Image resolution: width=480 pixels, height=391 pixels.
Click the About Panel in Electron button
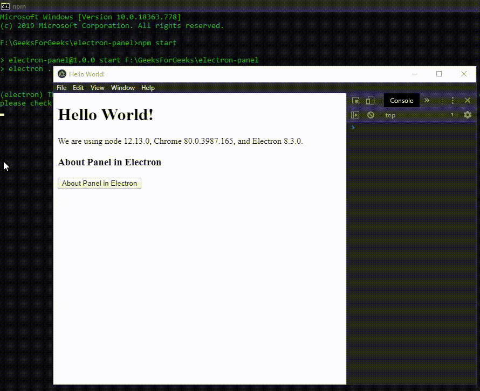pyautogui.click(x=99, y=184)
